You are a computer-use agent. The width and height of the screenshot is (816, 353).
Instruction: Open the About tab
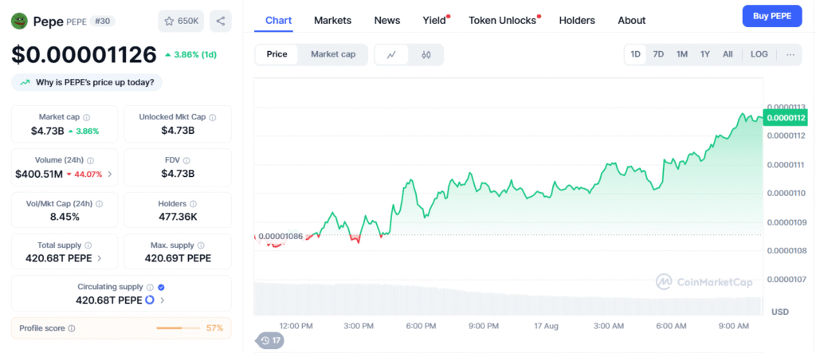coord(632,20)
